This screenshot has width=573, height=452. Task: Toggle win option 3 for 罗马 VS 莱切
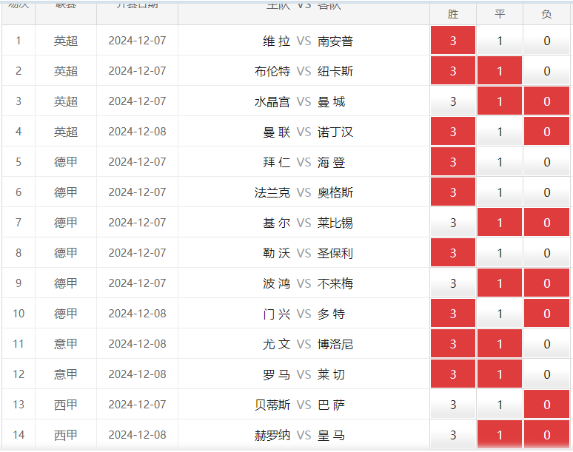point(453,374)
